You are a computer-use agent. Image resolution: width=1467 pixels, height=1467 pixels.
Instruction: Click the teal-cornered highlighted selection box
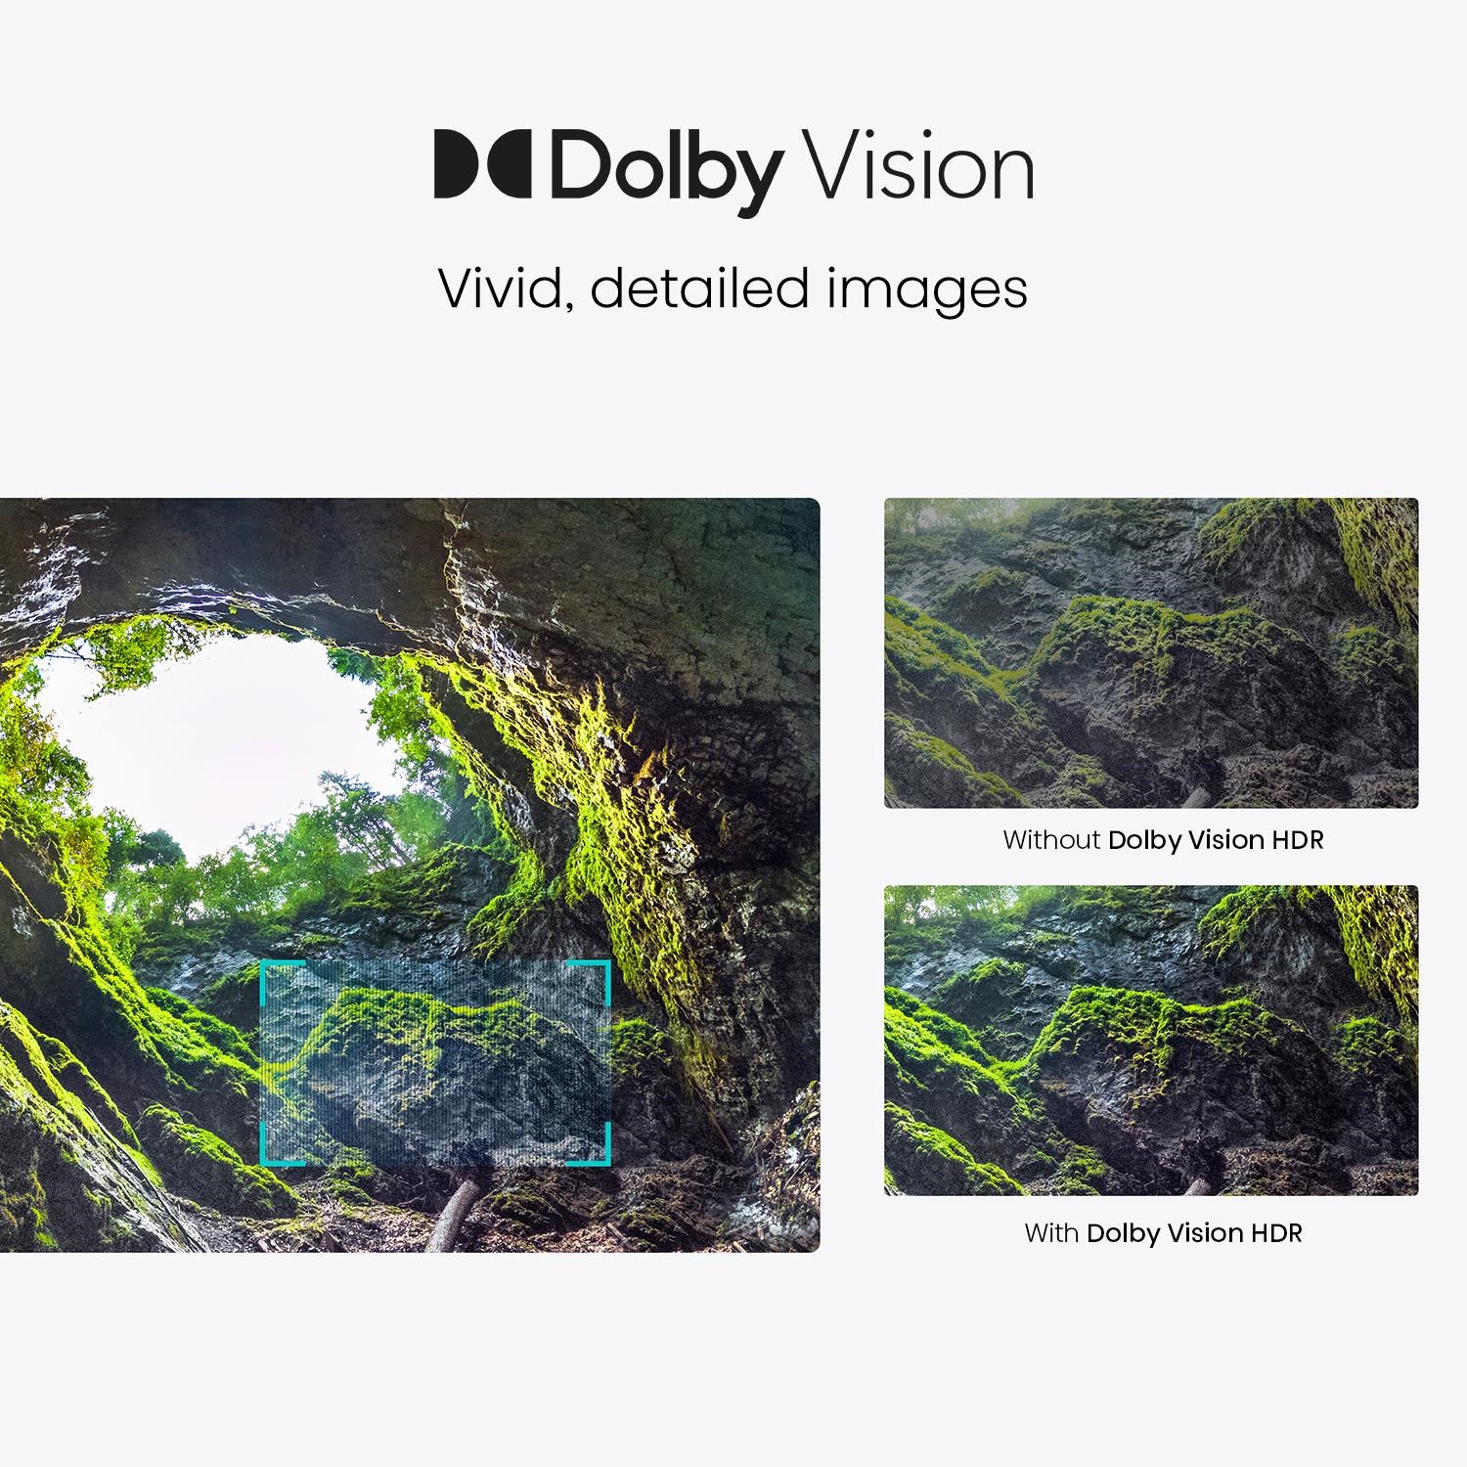click(x=435, y=1063)
